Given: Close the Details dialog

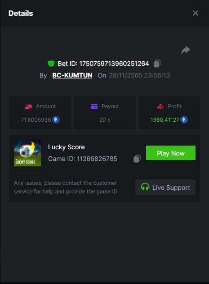Looking at the screenshot, I should [x=195, y=13].
